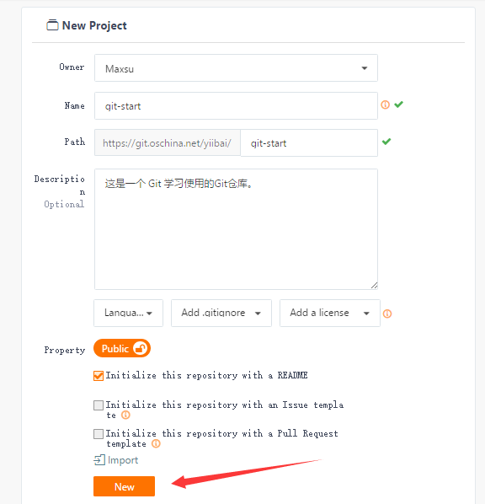Click the info icon next to license dropdown

click(387, 314)
